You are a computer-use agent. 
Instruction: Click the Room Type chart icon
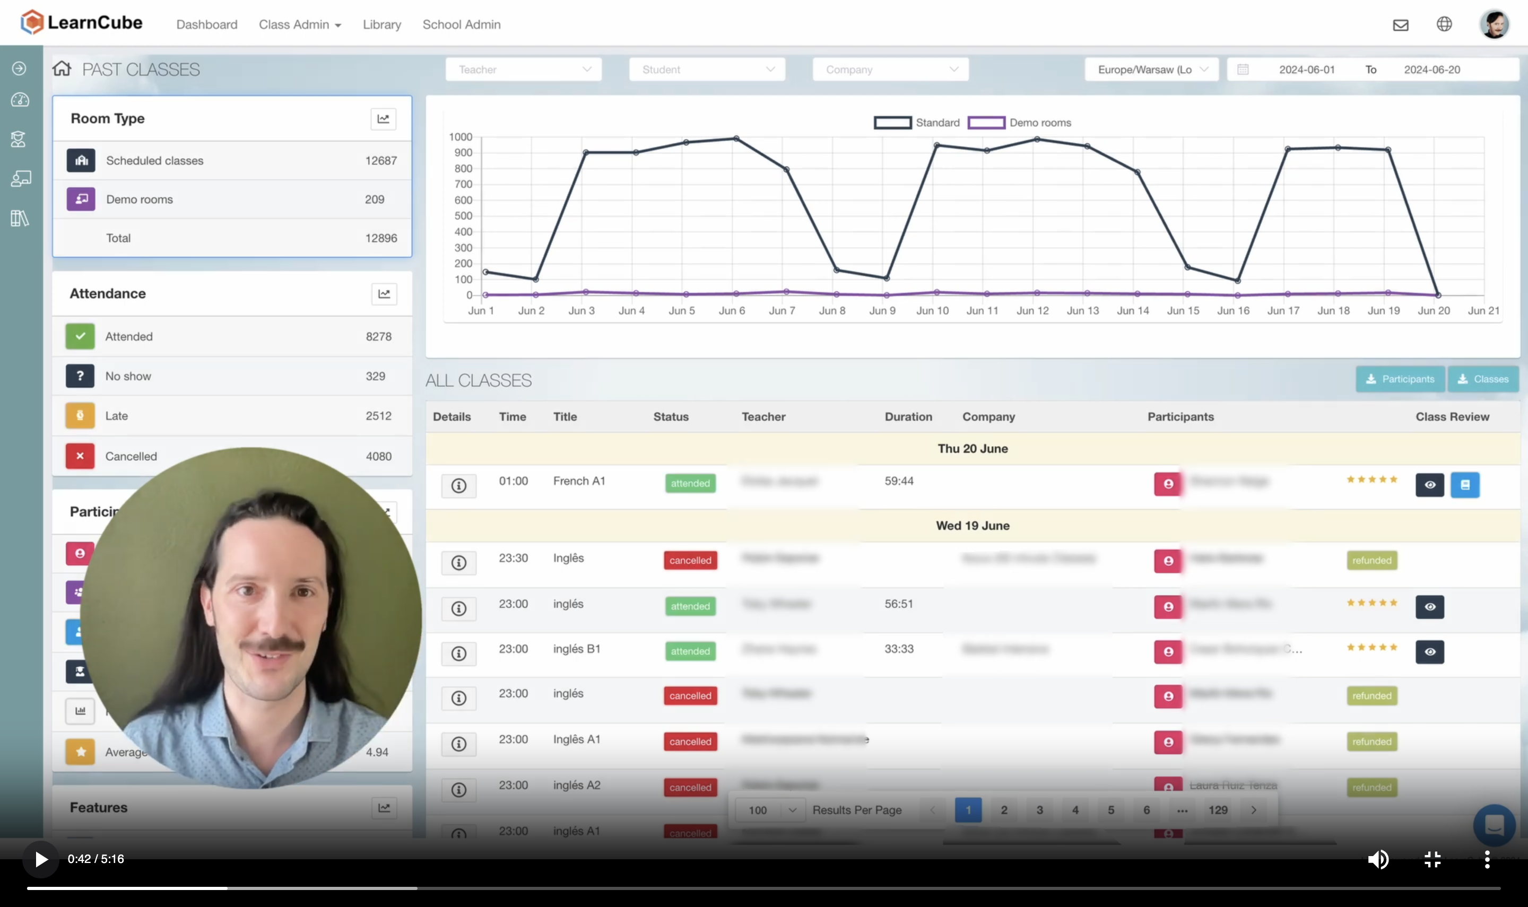tap(384, 119)
